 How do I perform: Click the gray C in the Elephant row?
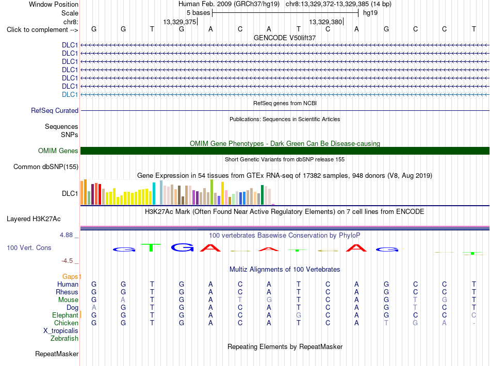click(x=473, y=315)
